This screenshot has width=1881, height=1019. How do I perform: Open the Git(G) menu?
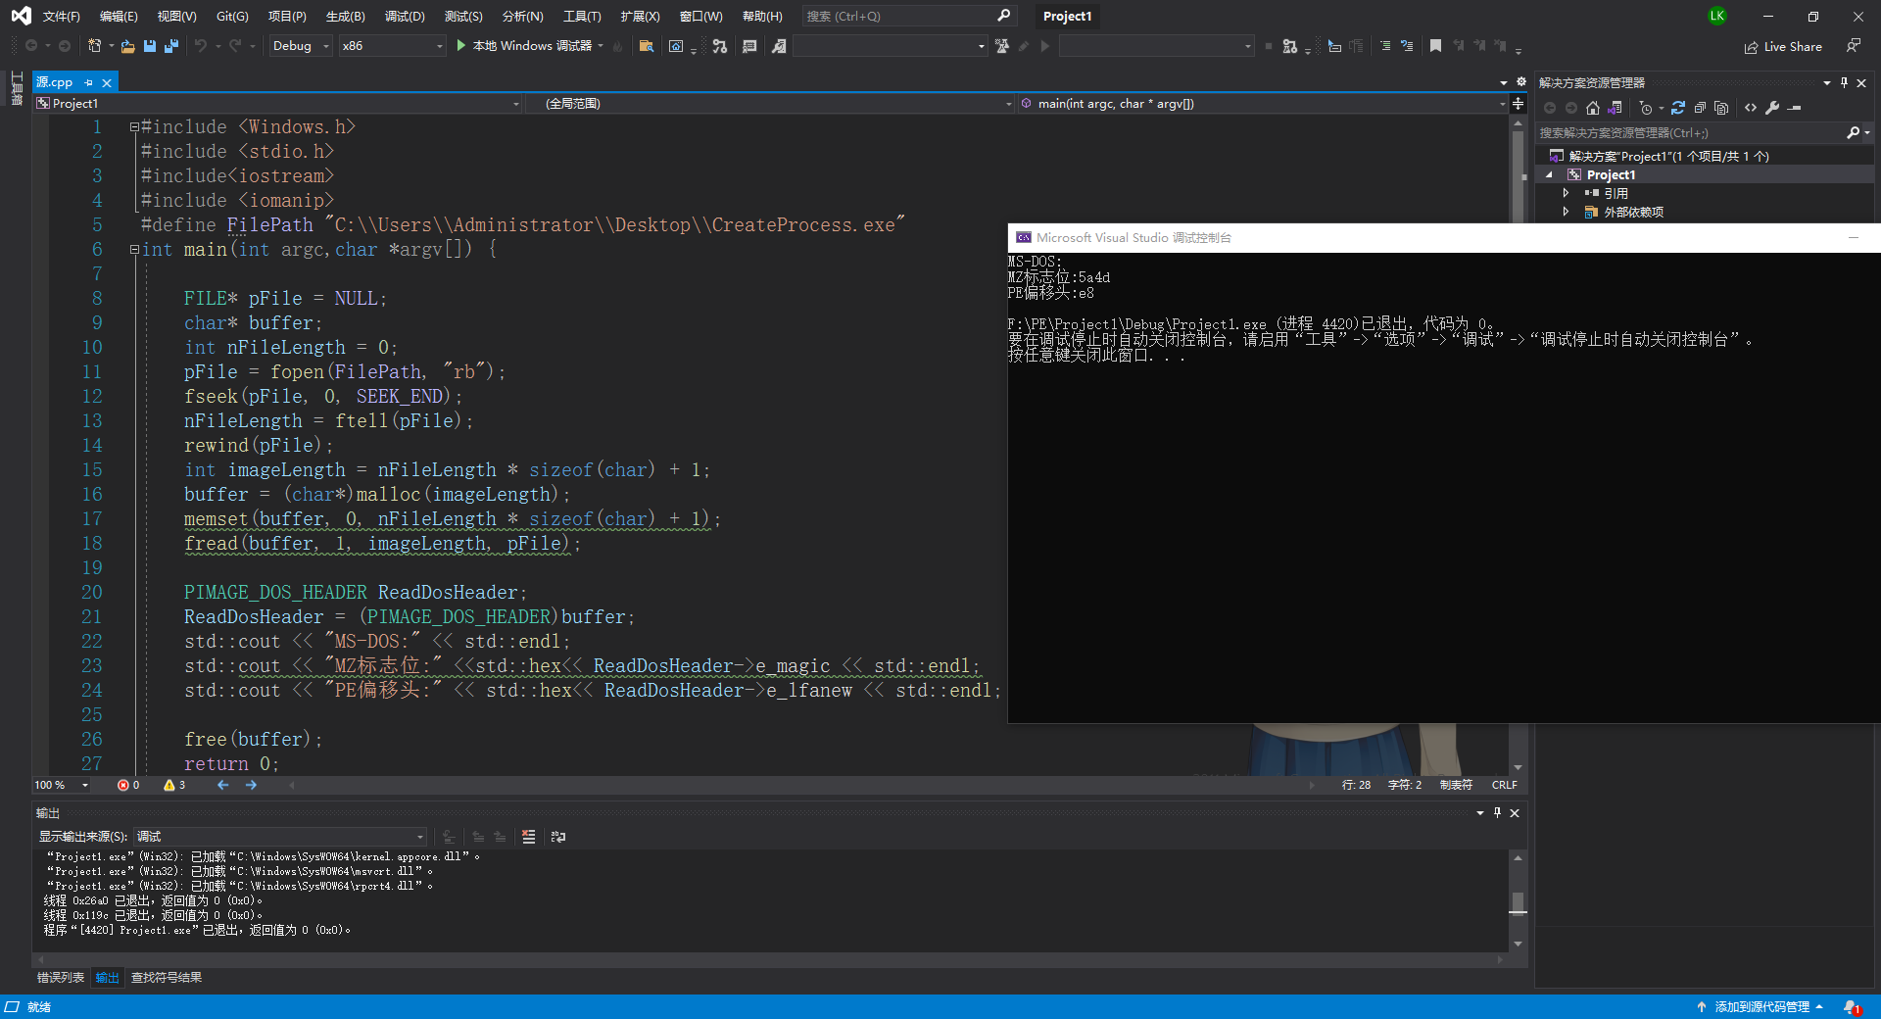(232, 16)
